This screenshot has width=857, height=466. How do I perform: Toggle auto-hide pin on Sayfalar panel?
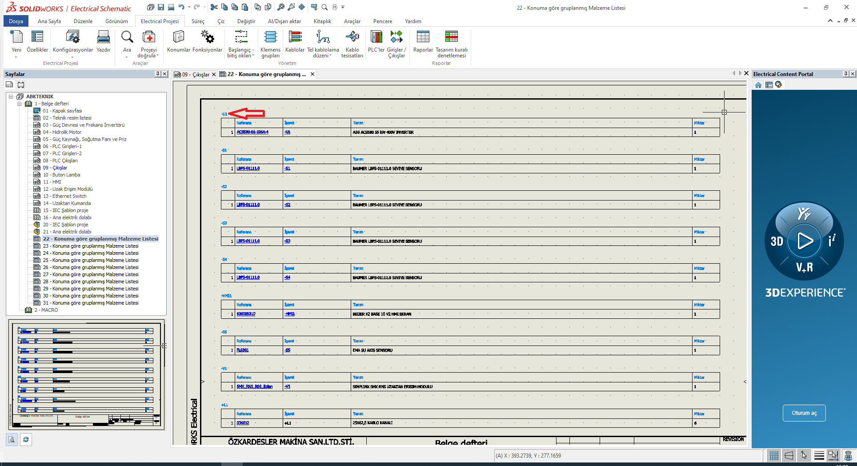(158, 74)
